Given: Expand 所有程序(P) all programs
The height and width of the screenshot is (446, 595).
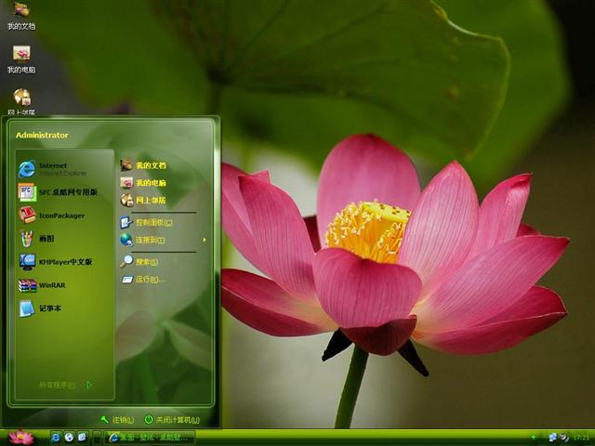Looking at the screenshot, I should pos(65,385).
